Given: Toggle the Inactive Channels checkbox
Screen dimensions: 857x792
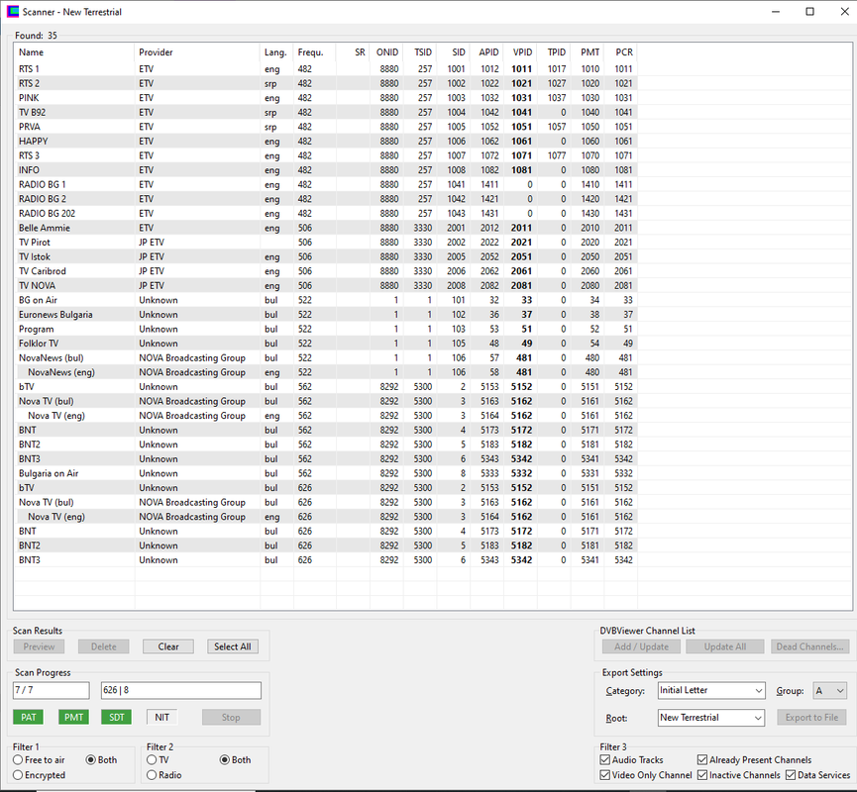Looking at the screenshot, I should coord(738,775).
